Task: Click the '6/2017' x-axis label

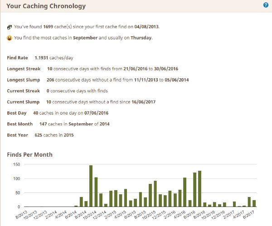Action: click(248, 215)
